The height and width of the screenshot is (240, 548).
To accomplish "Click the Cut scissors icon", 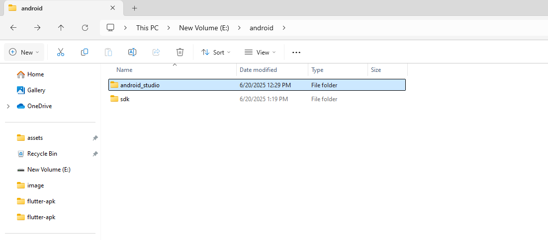I will pos(61,52).
